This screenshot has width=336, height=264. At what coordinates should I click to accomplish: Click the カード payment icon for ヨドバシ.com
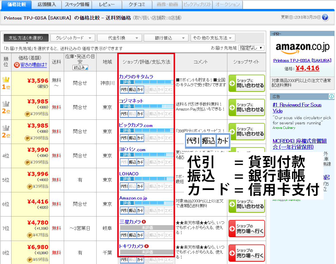pos(140,162)
